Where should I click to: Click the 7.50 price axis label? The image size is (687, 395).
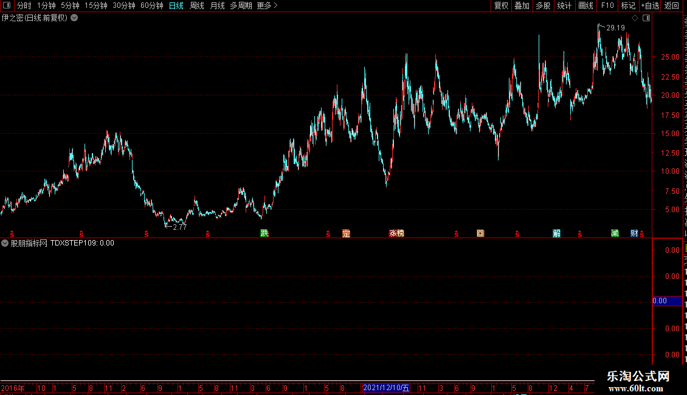point(672,191)
